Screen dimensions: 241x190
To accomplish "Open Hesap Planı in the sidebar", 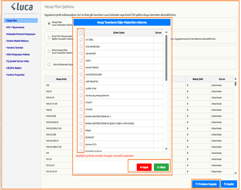I will coord(21,21).
